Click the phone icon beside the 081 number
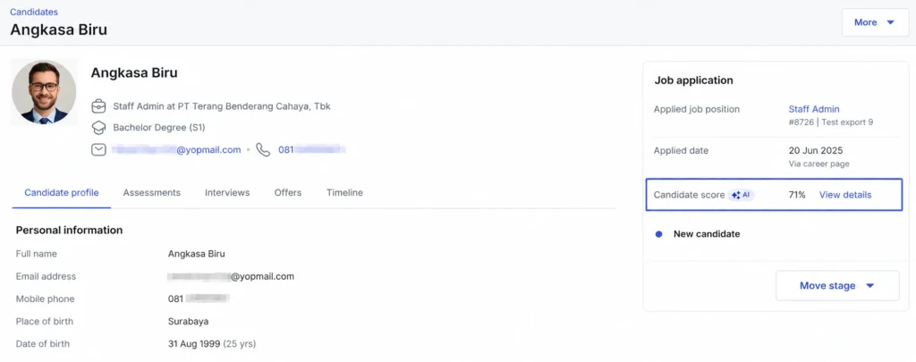Image resolution: width=916 pixels, height=362 pixels. click(264, 149)
